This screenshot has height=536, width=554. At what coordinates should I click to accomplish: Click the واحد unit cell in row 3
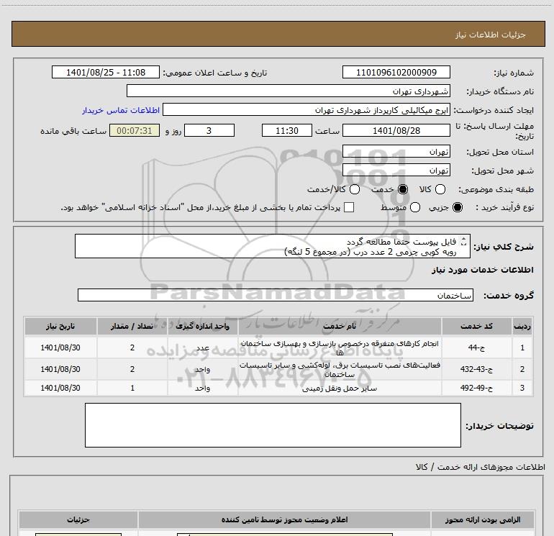click(202, 388)
